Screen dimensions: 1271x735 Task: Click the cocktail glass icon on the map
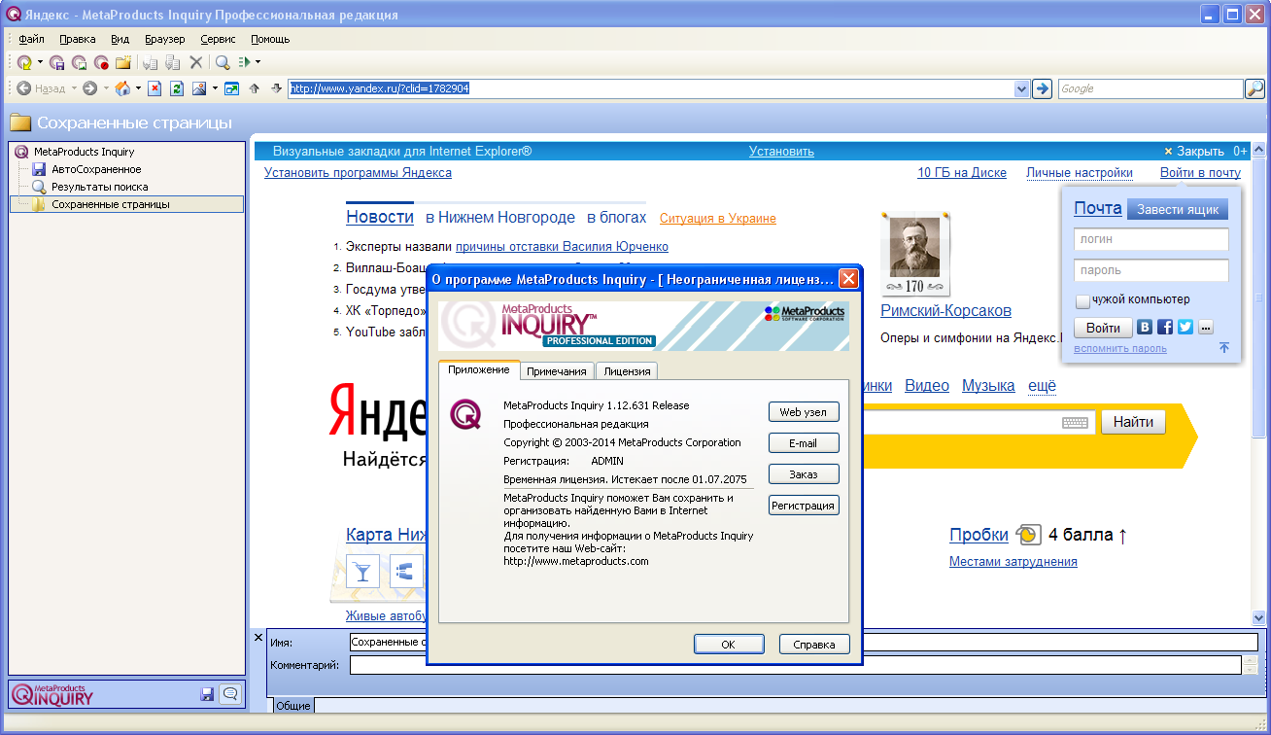[x=363, y=572]
